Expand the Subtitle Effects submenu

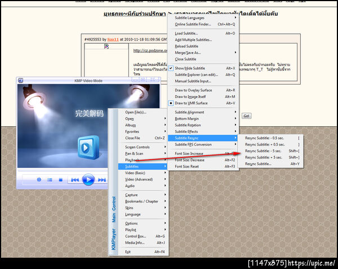point(203,131)
